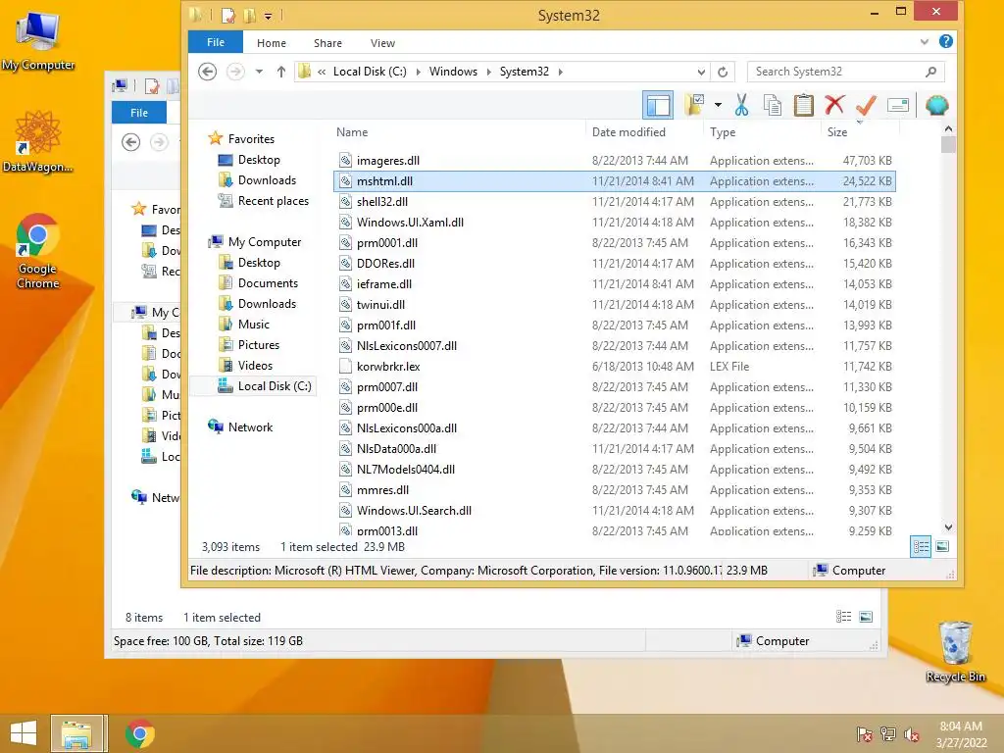Click the New folder quick access icon in title bar
Screen dimensions: 1004x753
(x=250, y=15)
